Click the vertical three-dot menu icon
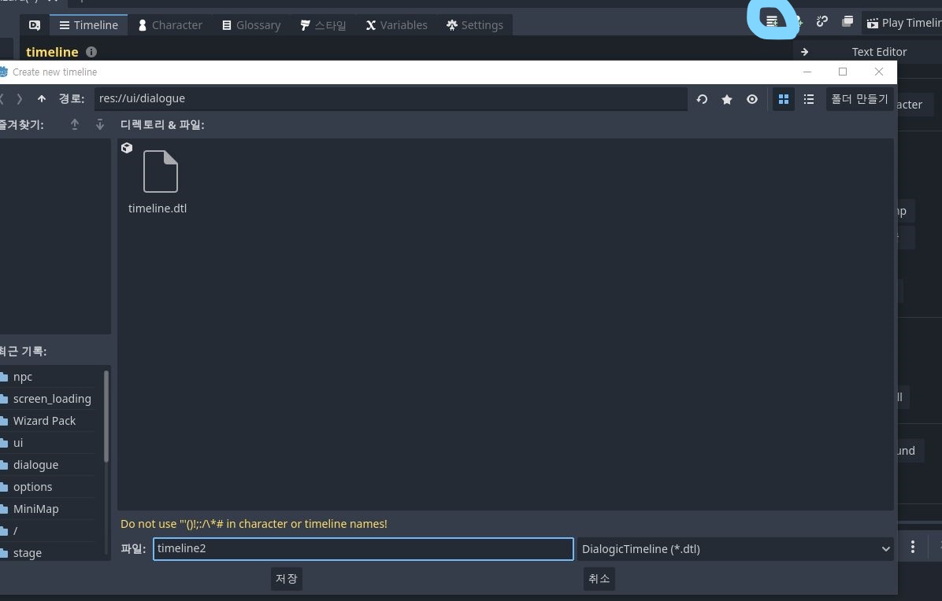Screen dimensions: 942x601 pyautogui.click(x=912, y=546)
